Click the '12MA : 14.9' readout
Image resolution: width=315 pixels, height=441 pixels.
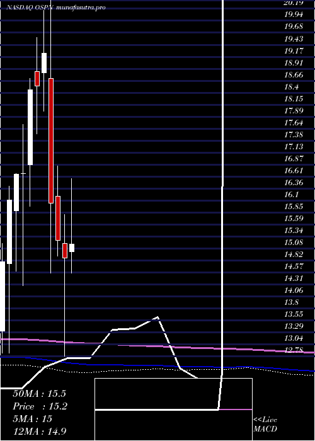[x=40, y=432]
